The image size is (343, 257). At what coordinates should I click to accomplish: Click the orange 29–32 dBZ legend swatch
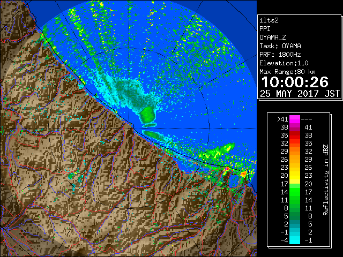tap(294, 151)
